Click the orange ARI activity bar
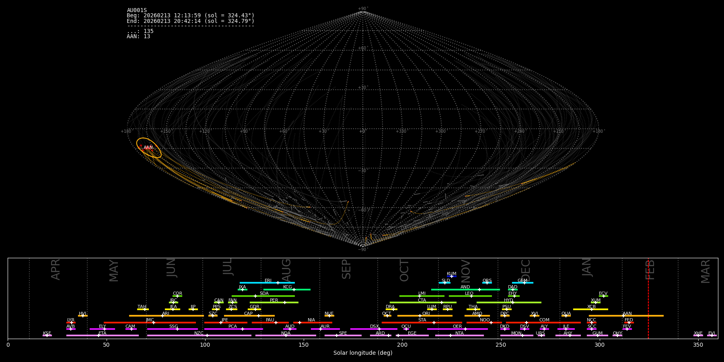724x362 pixels. 167,316
